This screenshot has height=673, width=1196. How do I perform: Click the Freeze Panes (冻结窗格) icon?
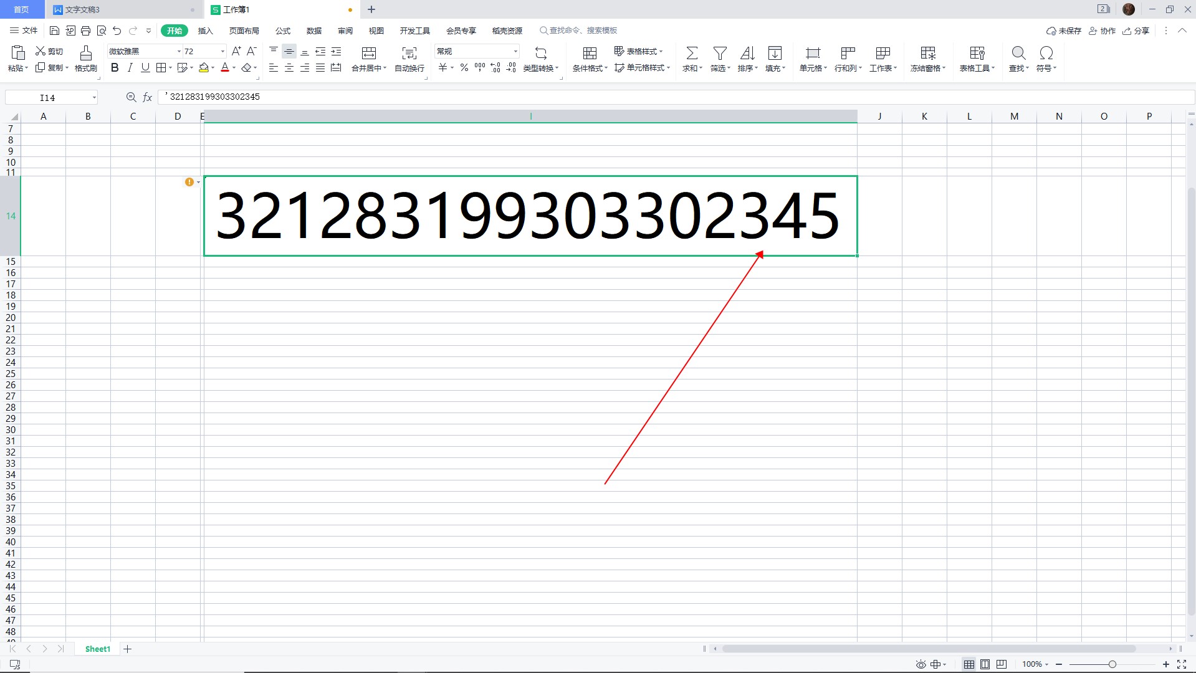(x=928, y=54)
